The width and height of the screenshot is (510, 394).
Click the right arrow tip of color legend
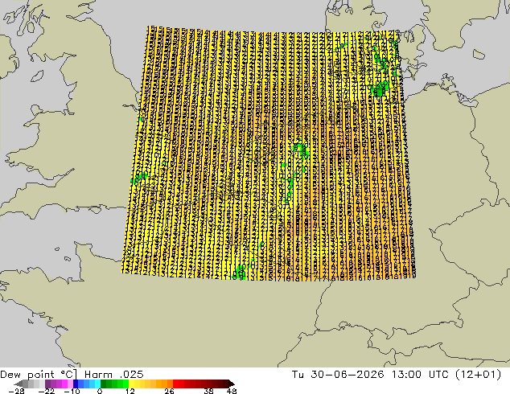(232, 384)
